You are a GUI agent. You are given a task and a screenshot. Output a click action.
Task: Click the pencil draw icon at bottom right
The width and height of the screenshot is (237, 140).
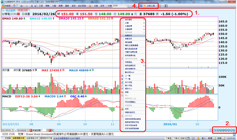coord(234,130)
